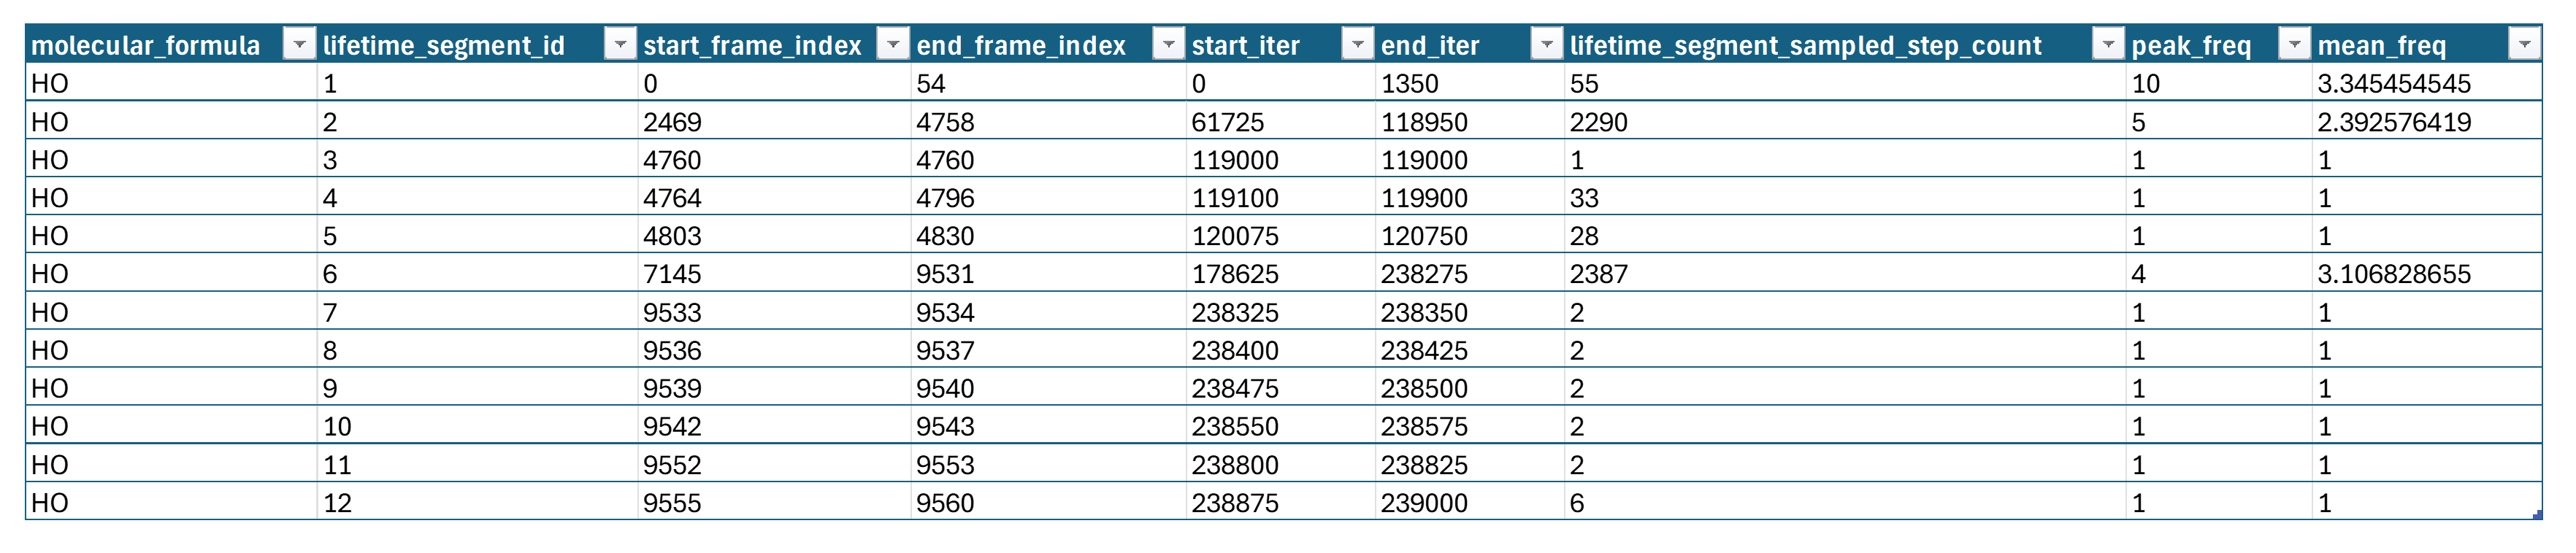Click end_iter value 238275
This screenshot has height=553, width=2576.
(1424, 274)
